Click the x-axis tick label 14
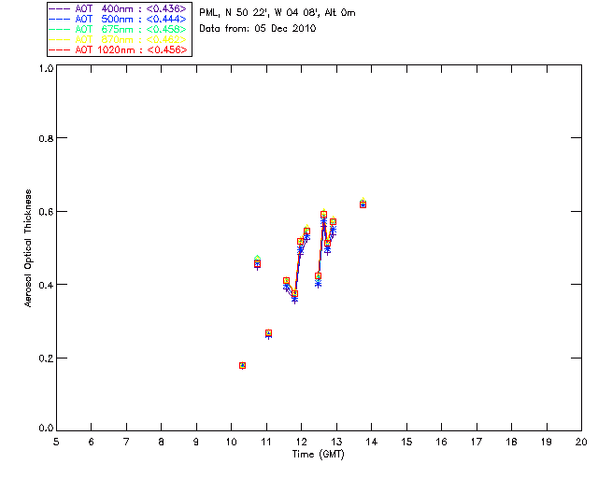The image size is (598, 478). 372,442
